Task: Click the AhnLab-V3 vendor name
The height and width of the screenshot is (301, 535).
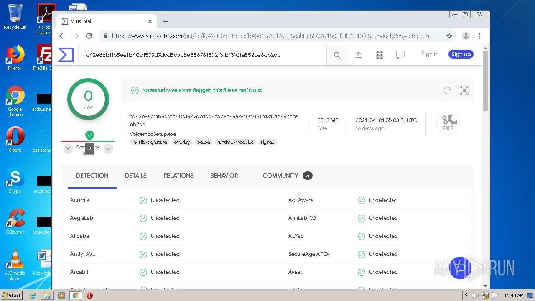Action: coord(302,218)
